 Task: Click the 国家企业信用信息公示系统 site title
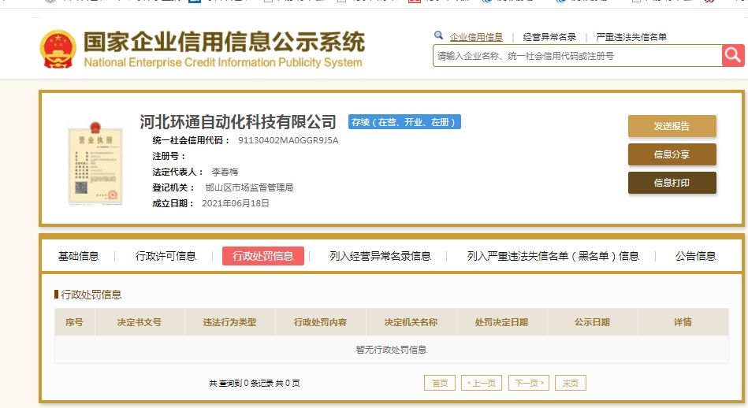pos(224,42)
